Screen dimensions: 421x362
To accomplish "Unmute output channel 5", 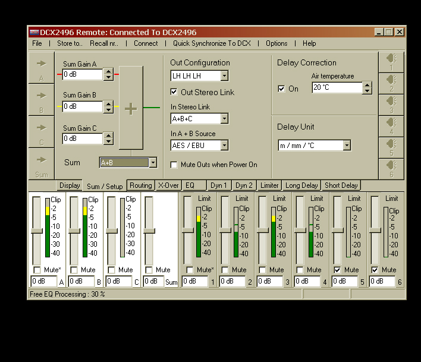I will (x=337, y=270).
